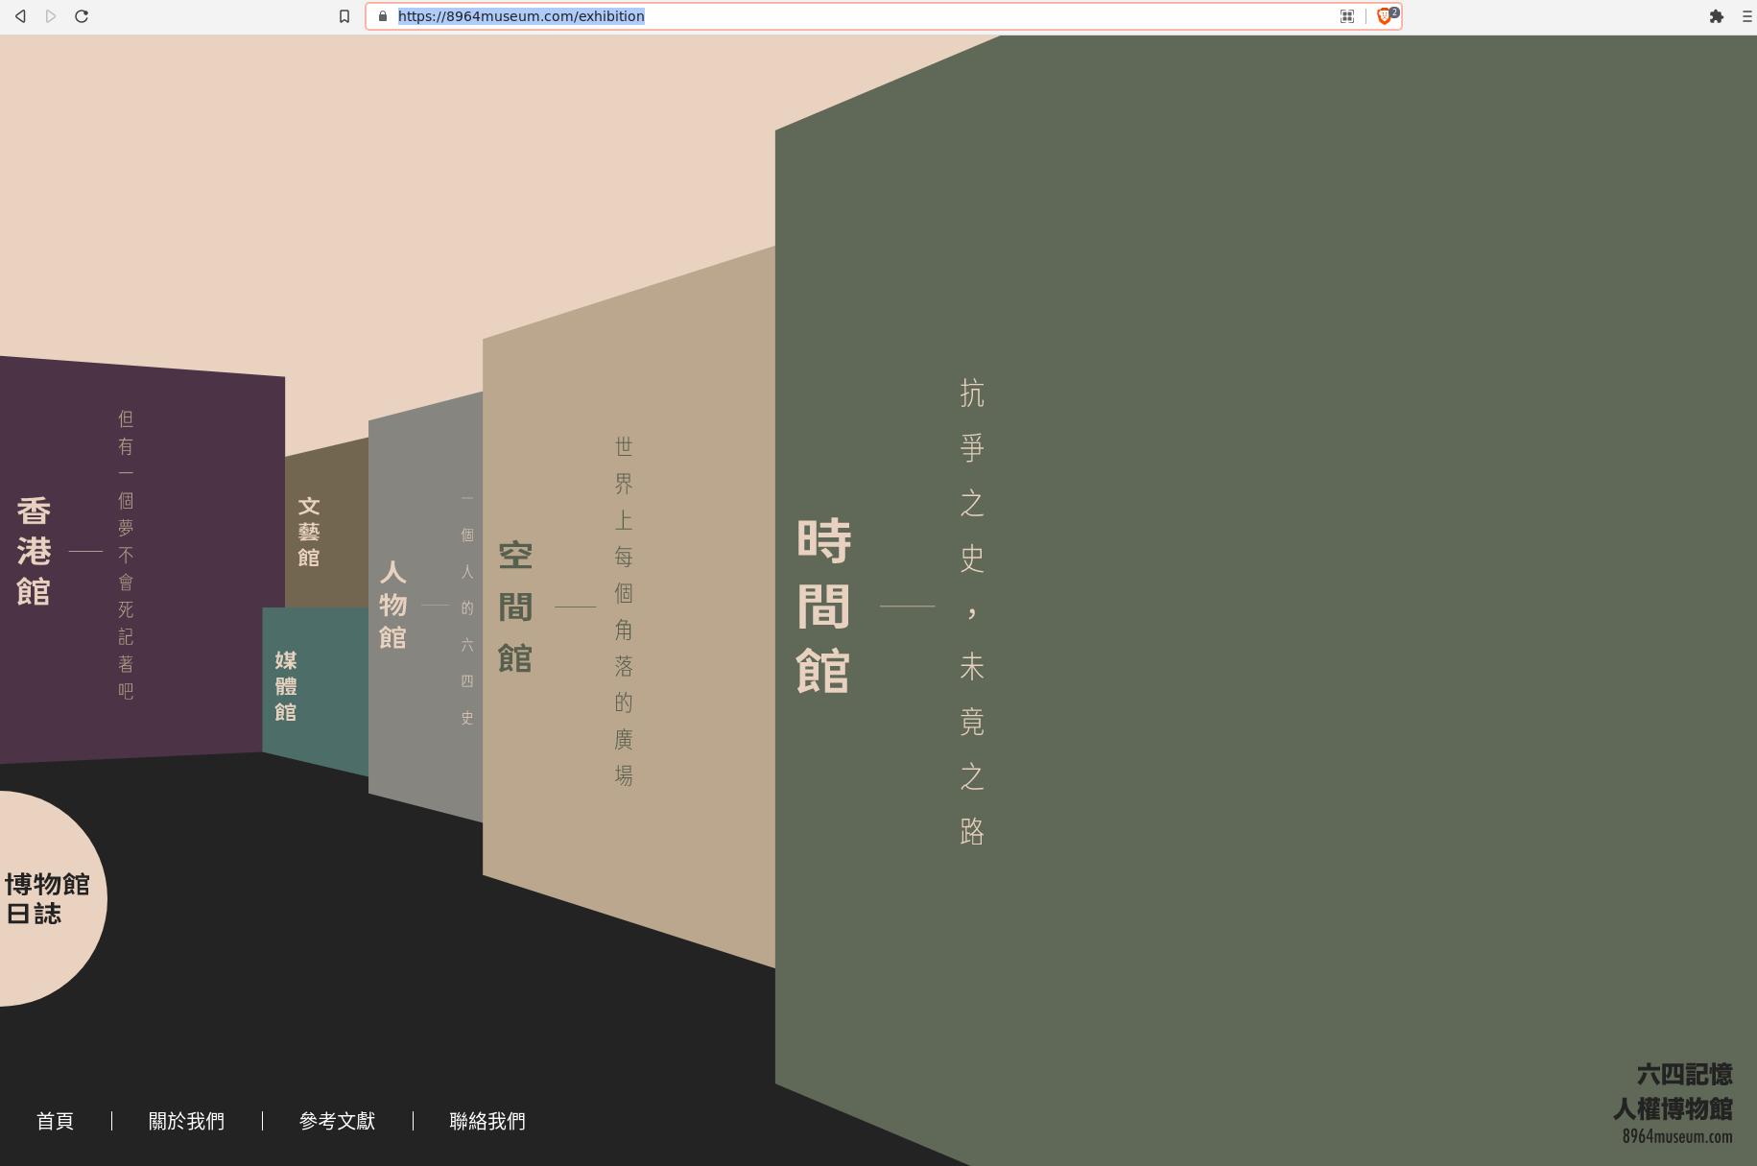Image resolution: width=1757 pixels, height=1166 pixels.
Task: Click the lock icon for site information
Action: [383, 16]
